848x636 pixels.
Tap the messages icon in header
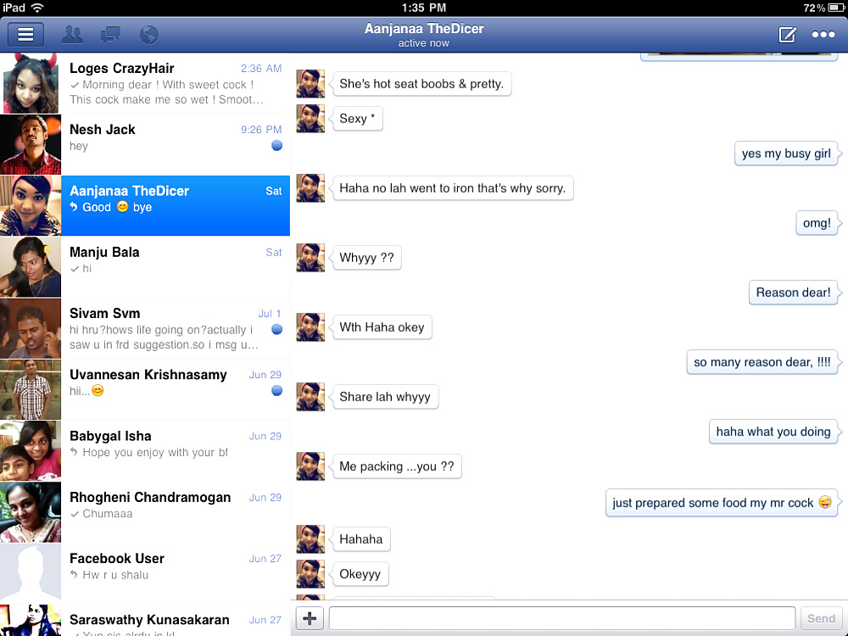pos(110,35)
